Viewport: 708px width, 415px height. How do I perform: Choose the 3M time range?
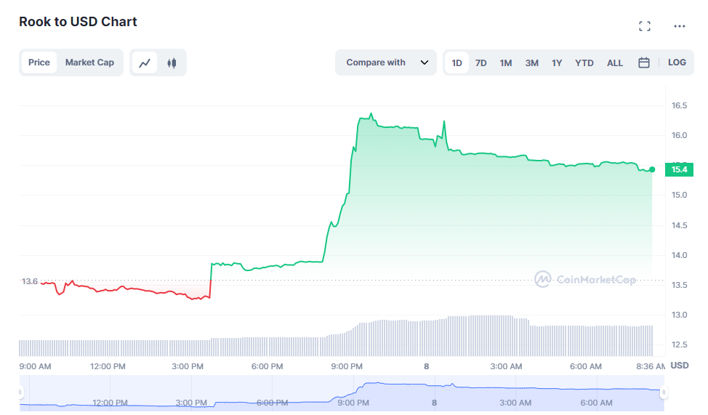click(x=531, y=63)
